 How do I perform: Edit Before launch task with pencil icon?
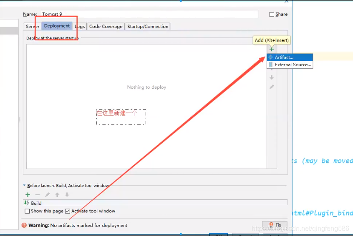pos(47,195)
